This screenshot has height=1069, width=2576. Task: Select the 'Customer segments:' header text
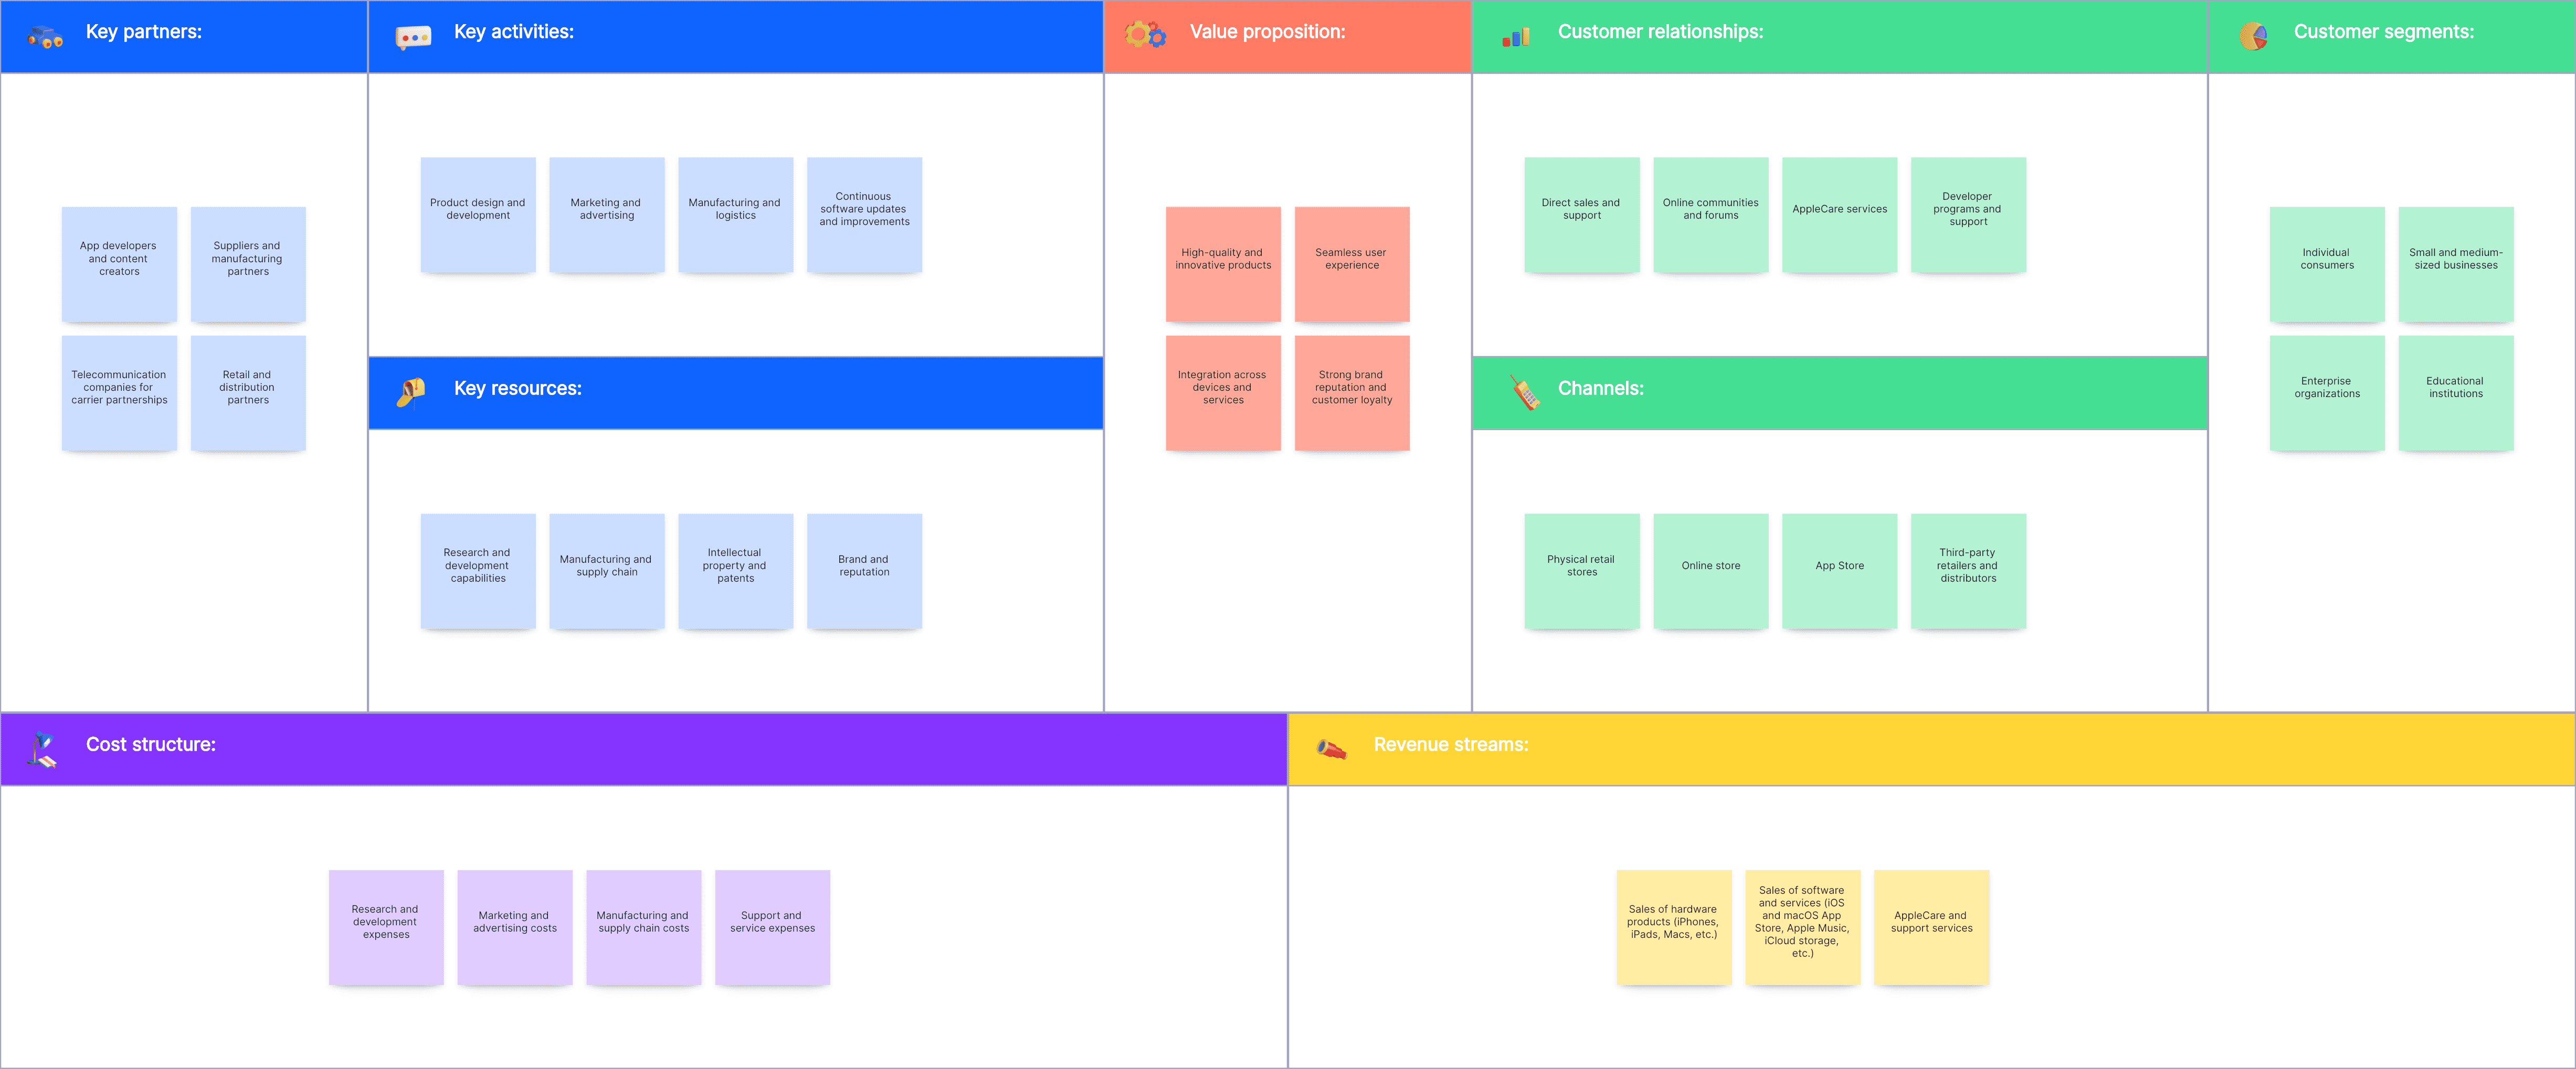[x=2384, y=32]
